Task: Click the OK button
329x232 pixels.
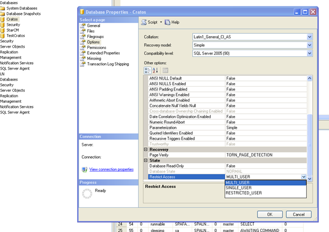Action: (x=270, y=215)
